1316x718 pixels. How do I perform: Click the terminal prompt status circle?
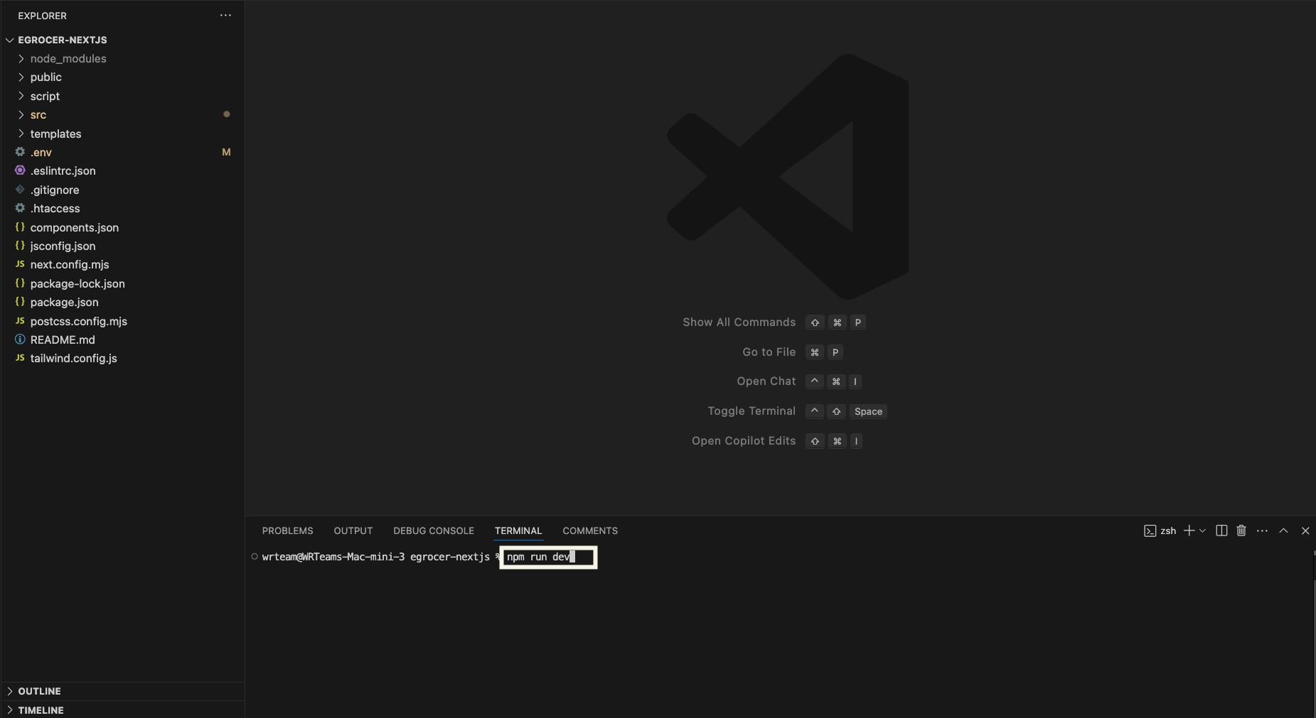pos(254,556)
